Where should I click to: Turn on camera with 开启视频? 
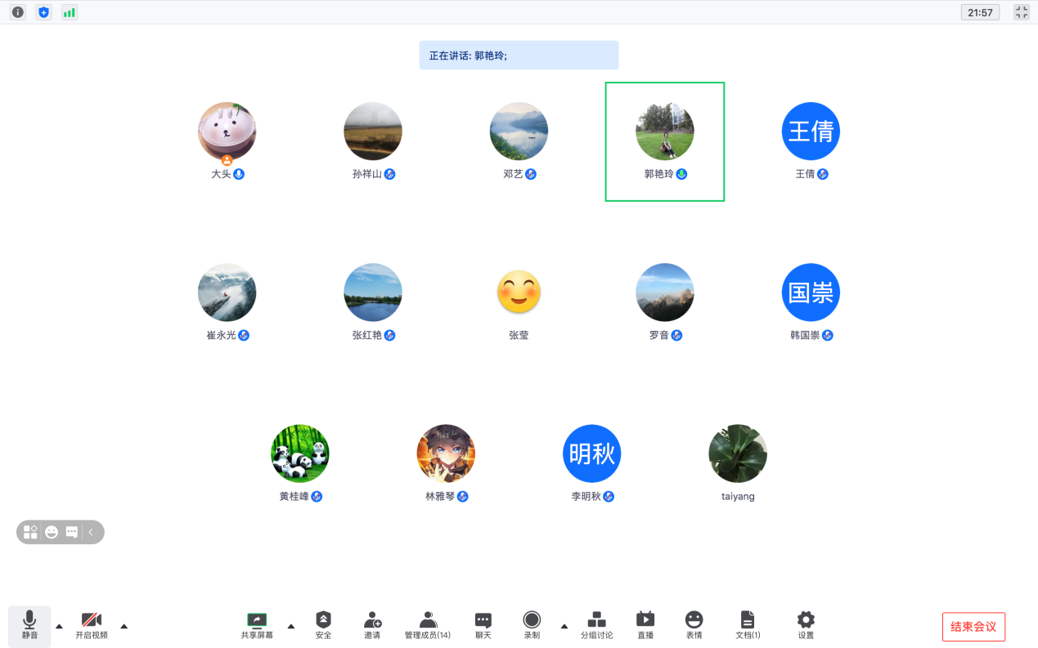pyautogui.click(x=92, y=625)
